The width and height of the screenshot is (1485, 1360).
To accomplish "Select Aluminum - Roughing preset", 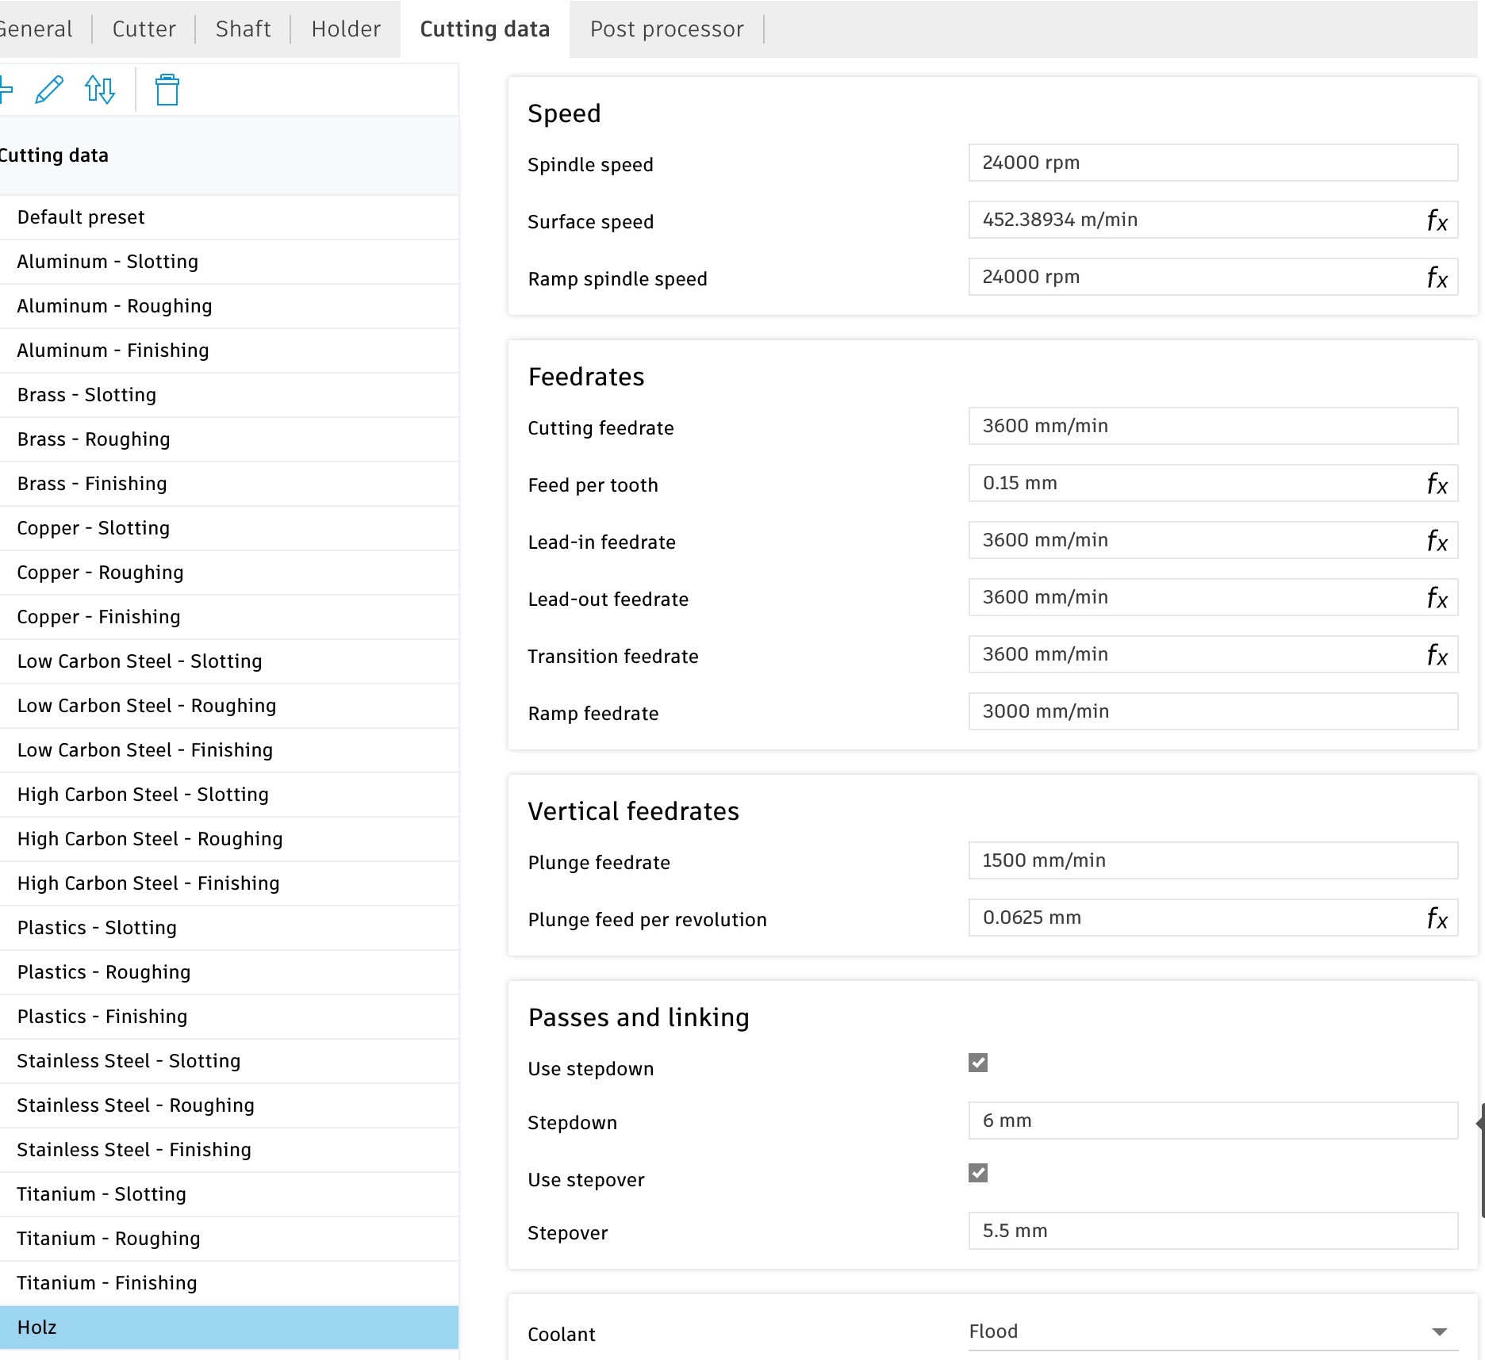I will (x=229, y=306).
